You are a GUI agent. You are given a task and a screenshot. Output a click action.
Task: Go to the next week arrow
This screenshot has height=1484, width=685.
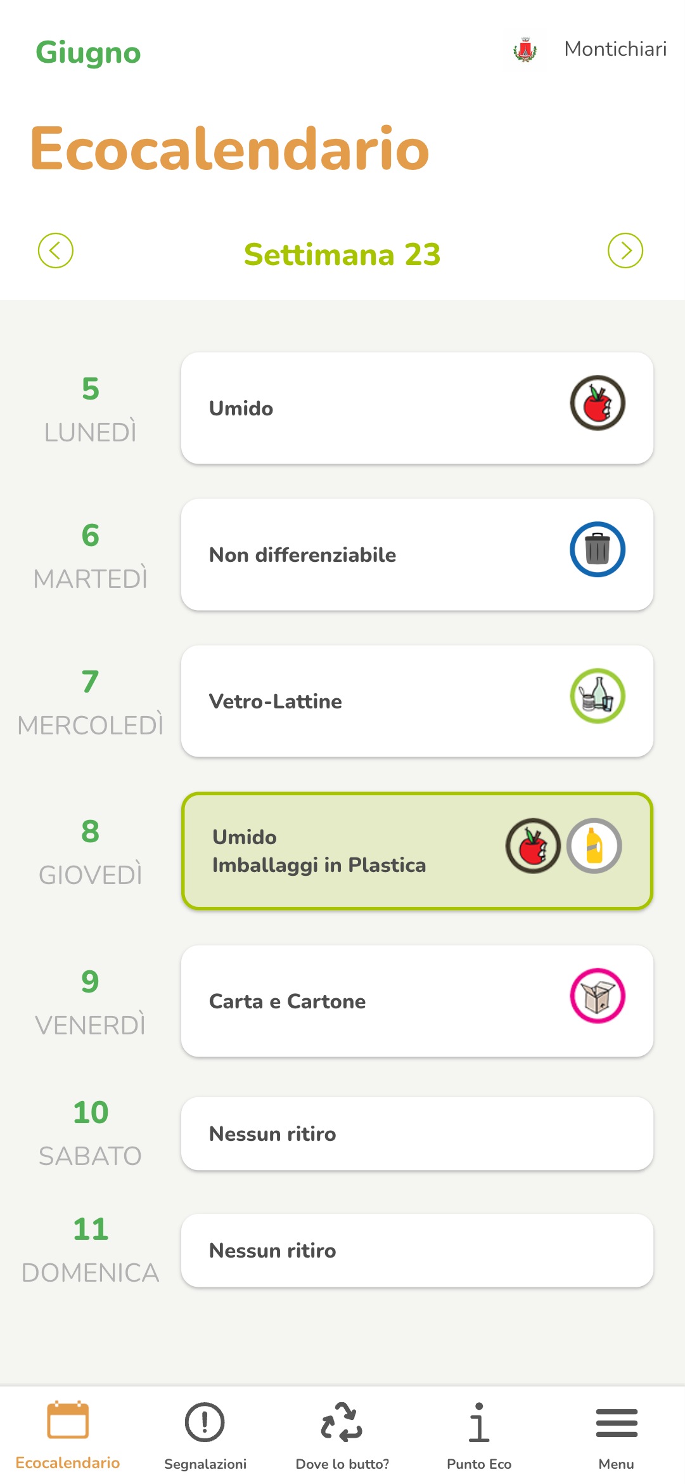[625, 251]
